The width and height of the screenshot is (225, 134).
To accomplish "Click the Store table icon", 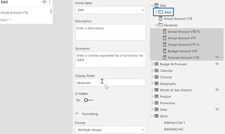I will pyautogui.click(x=156, y=116).
